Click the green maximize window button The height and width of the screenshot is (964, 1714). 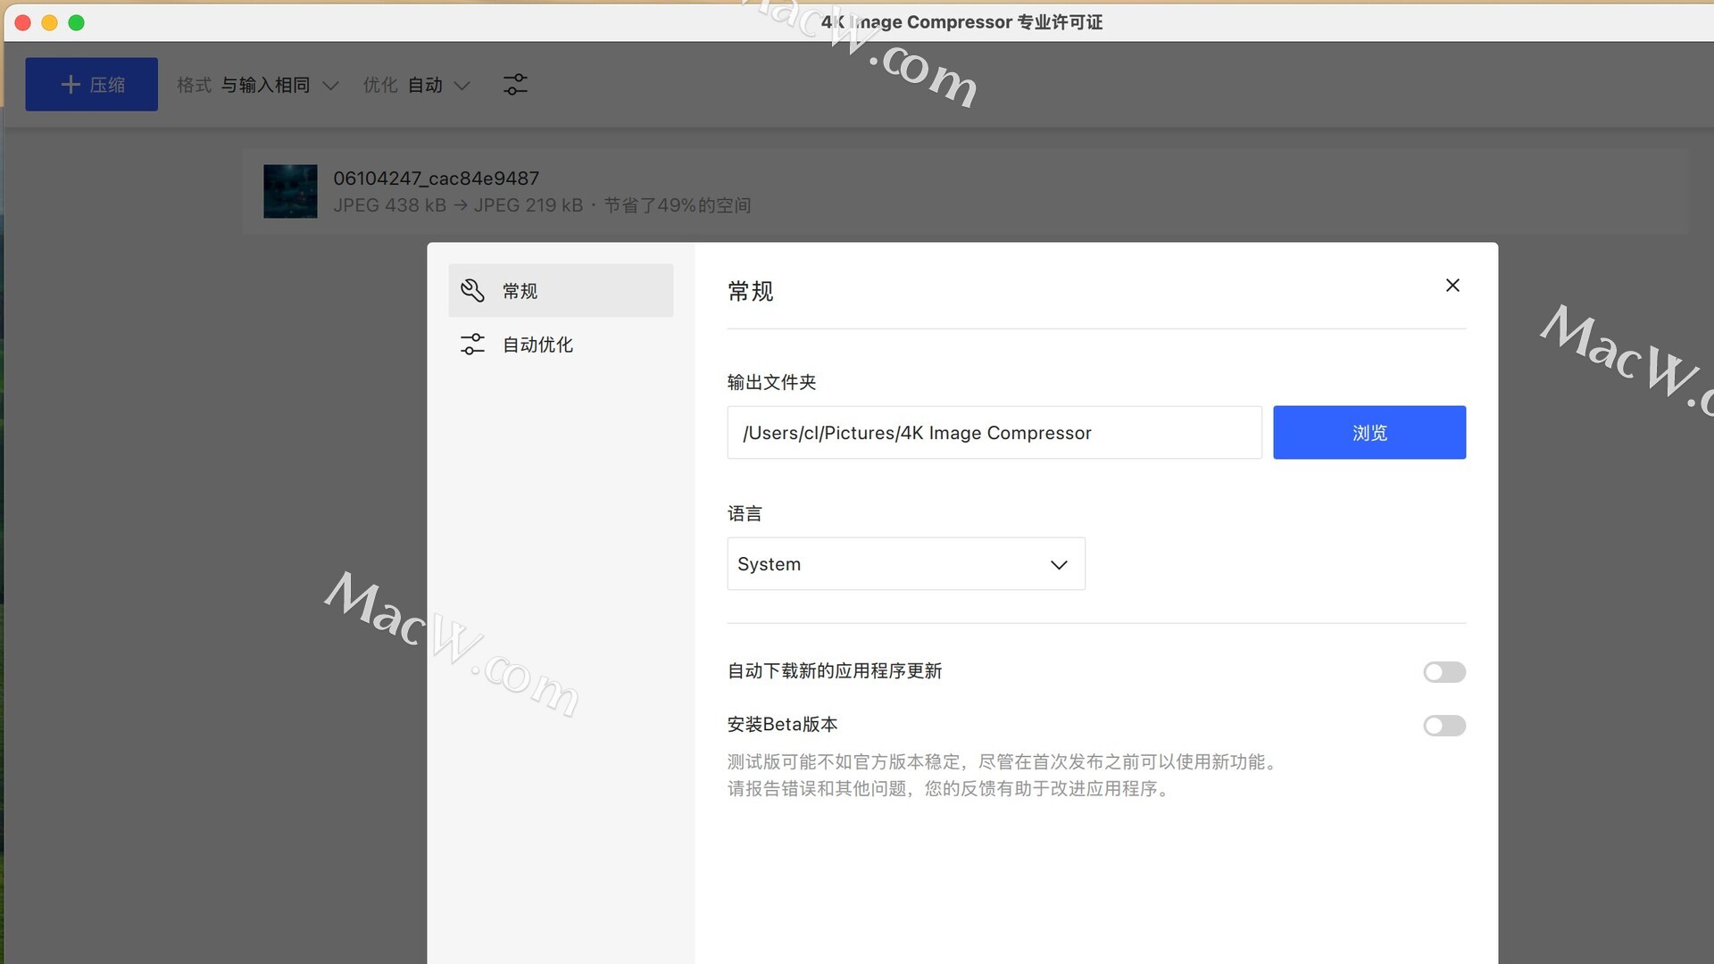click(77, 22)
